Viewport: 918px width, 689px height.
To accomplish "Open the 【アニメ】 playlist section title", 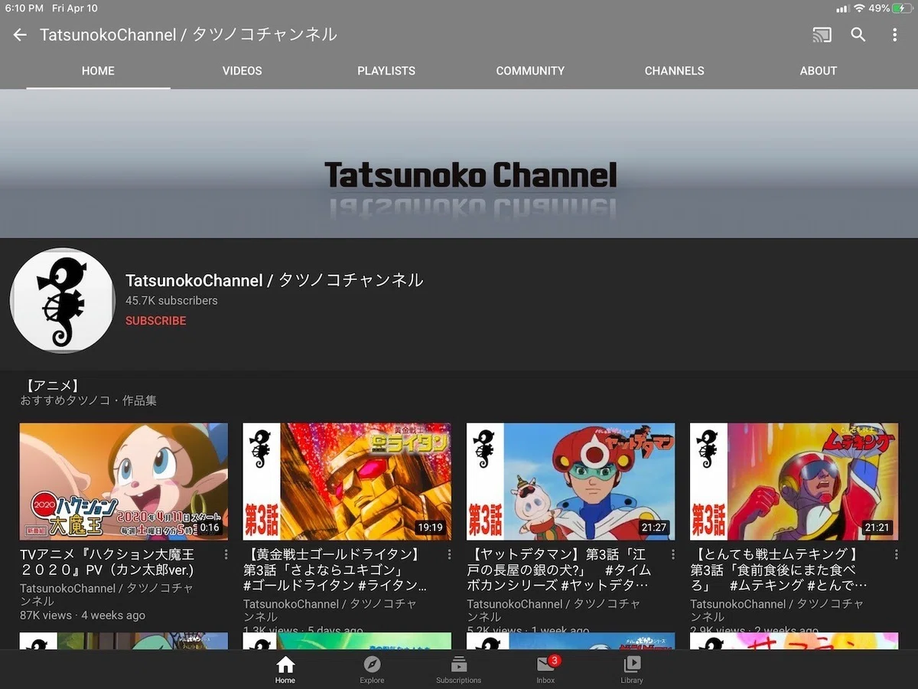I will click(x=53, y=386).
